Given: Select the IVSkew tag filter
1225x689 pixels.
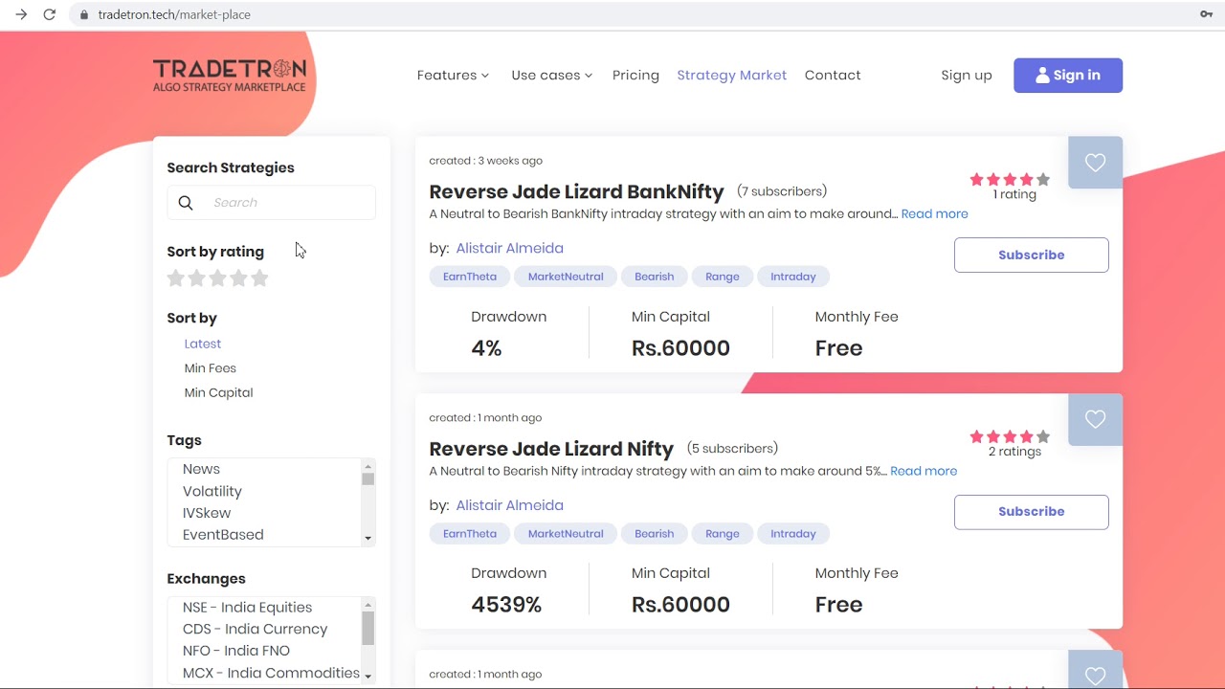Looking at the screenshot, I should point(207,513).
